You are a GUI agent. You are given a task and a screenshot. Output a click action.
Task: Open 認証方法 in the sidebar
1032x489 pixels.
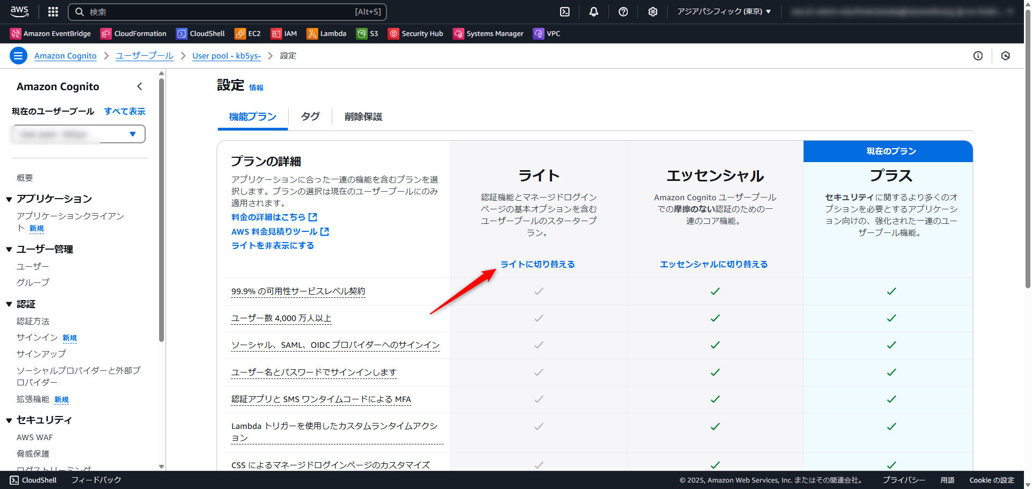[x=33, y=321]
